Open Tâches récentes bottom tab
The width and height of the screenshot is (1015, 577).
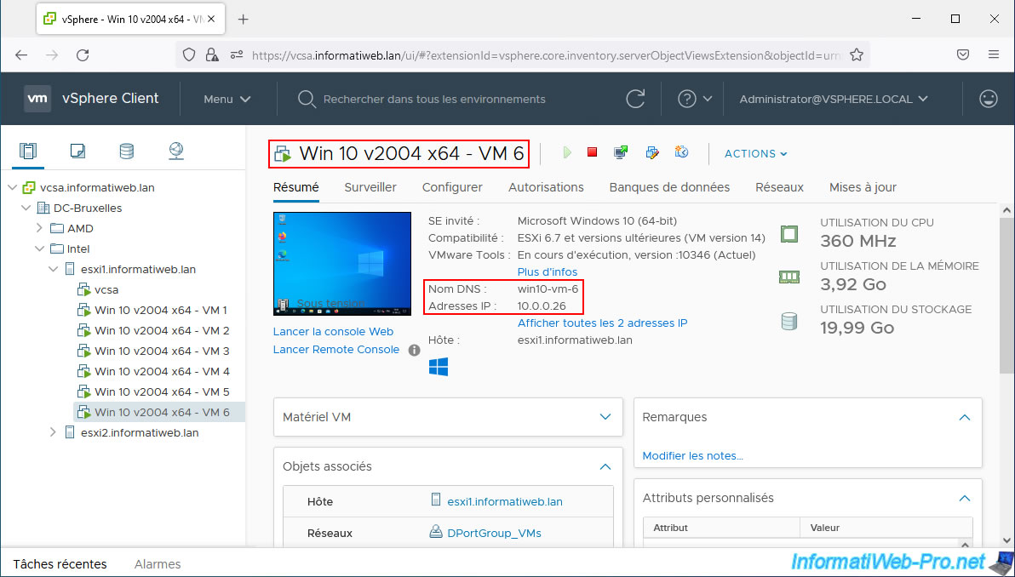tap(60, 564)
